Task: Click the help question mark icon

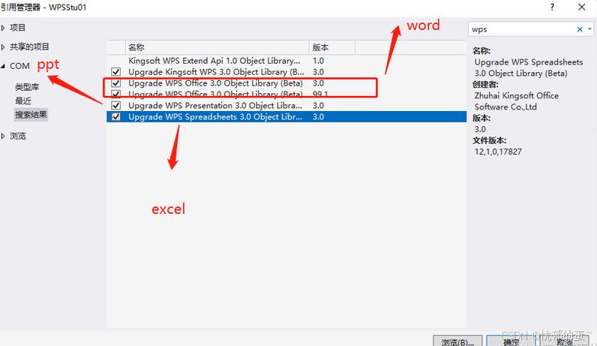Action: click(552, 7)
